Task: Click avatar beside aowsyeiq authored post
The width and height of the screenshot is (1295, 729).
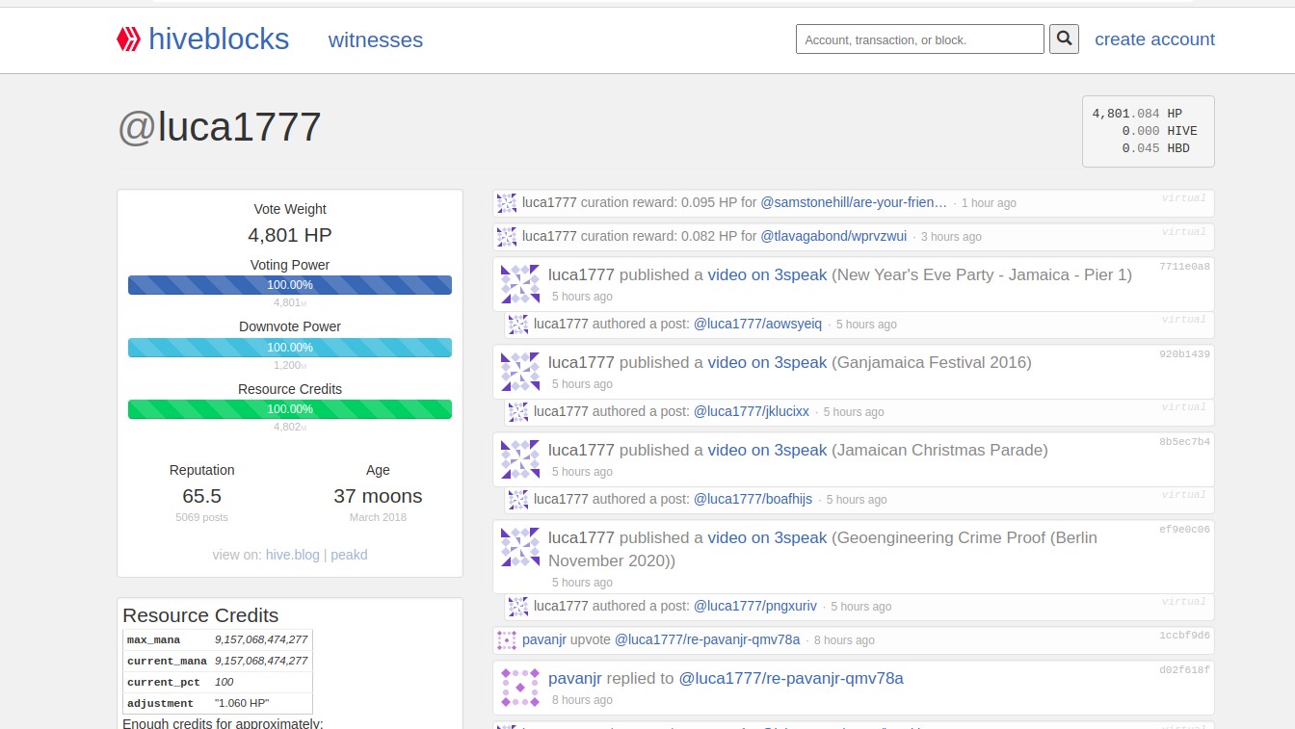Action: click(x=518, y=325)
